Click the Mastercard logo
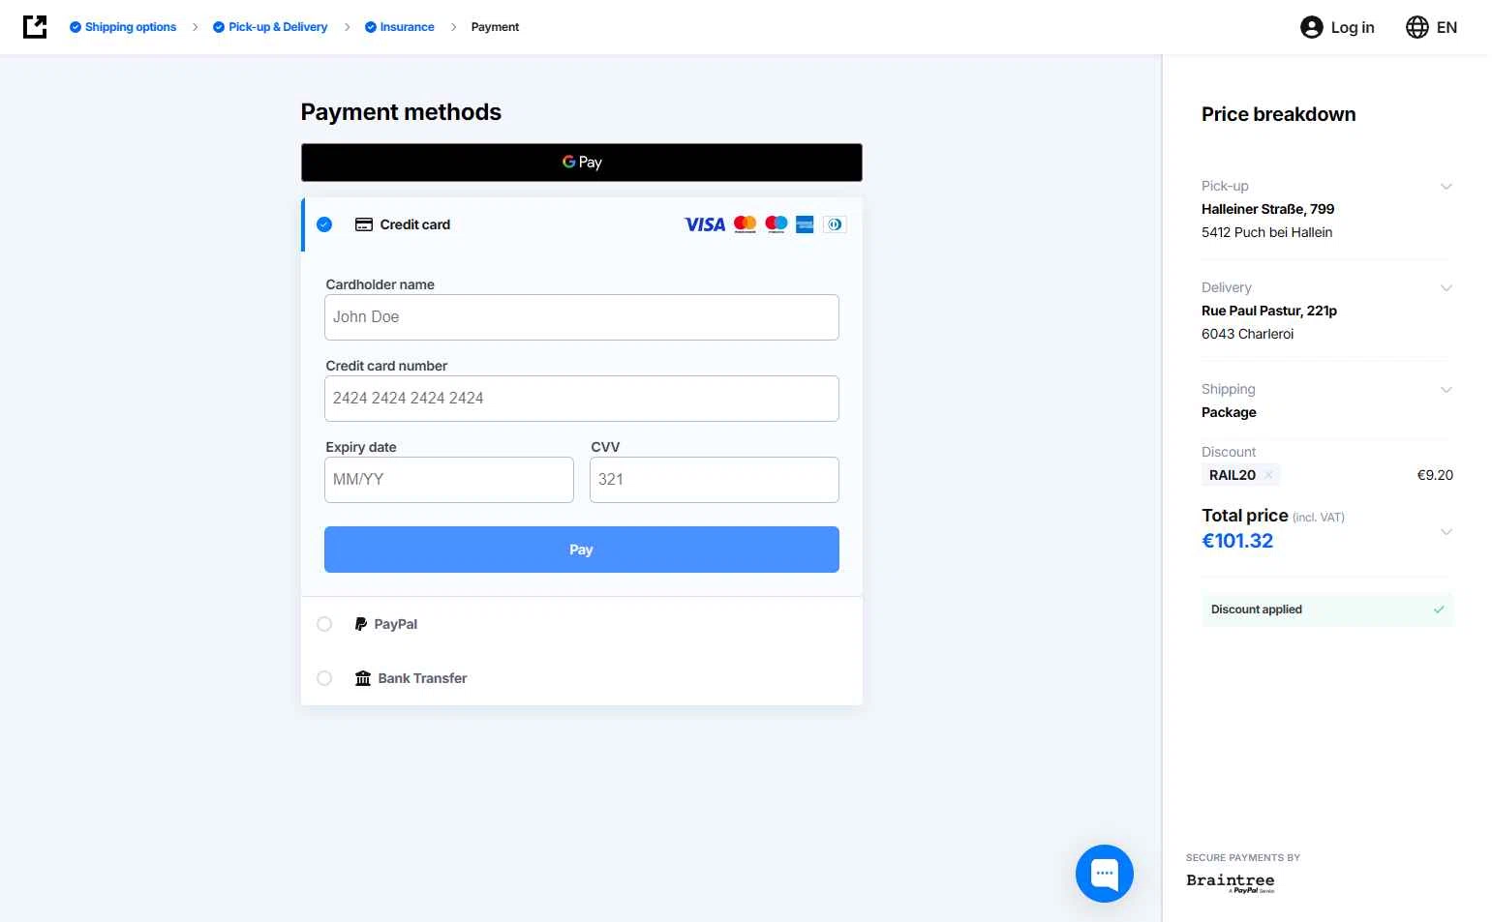 745,224
